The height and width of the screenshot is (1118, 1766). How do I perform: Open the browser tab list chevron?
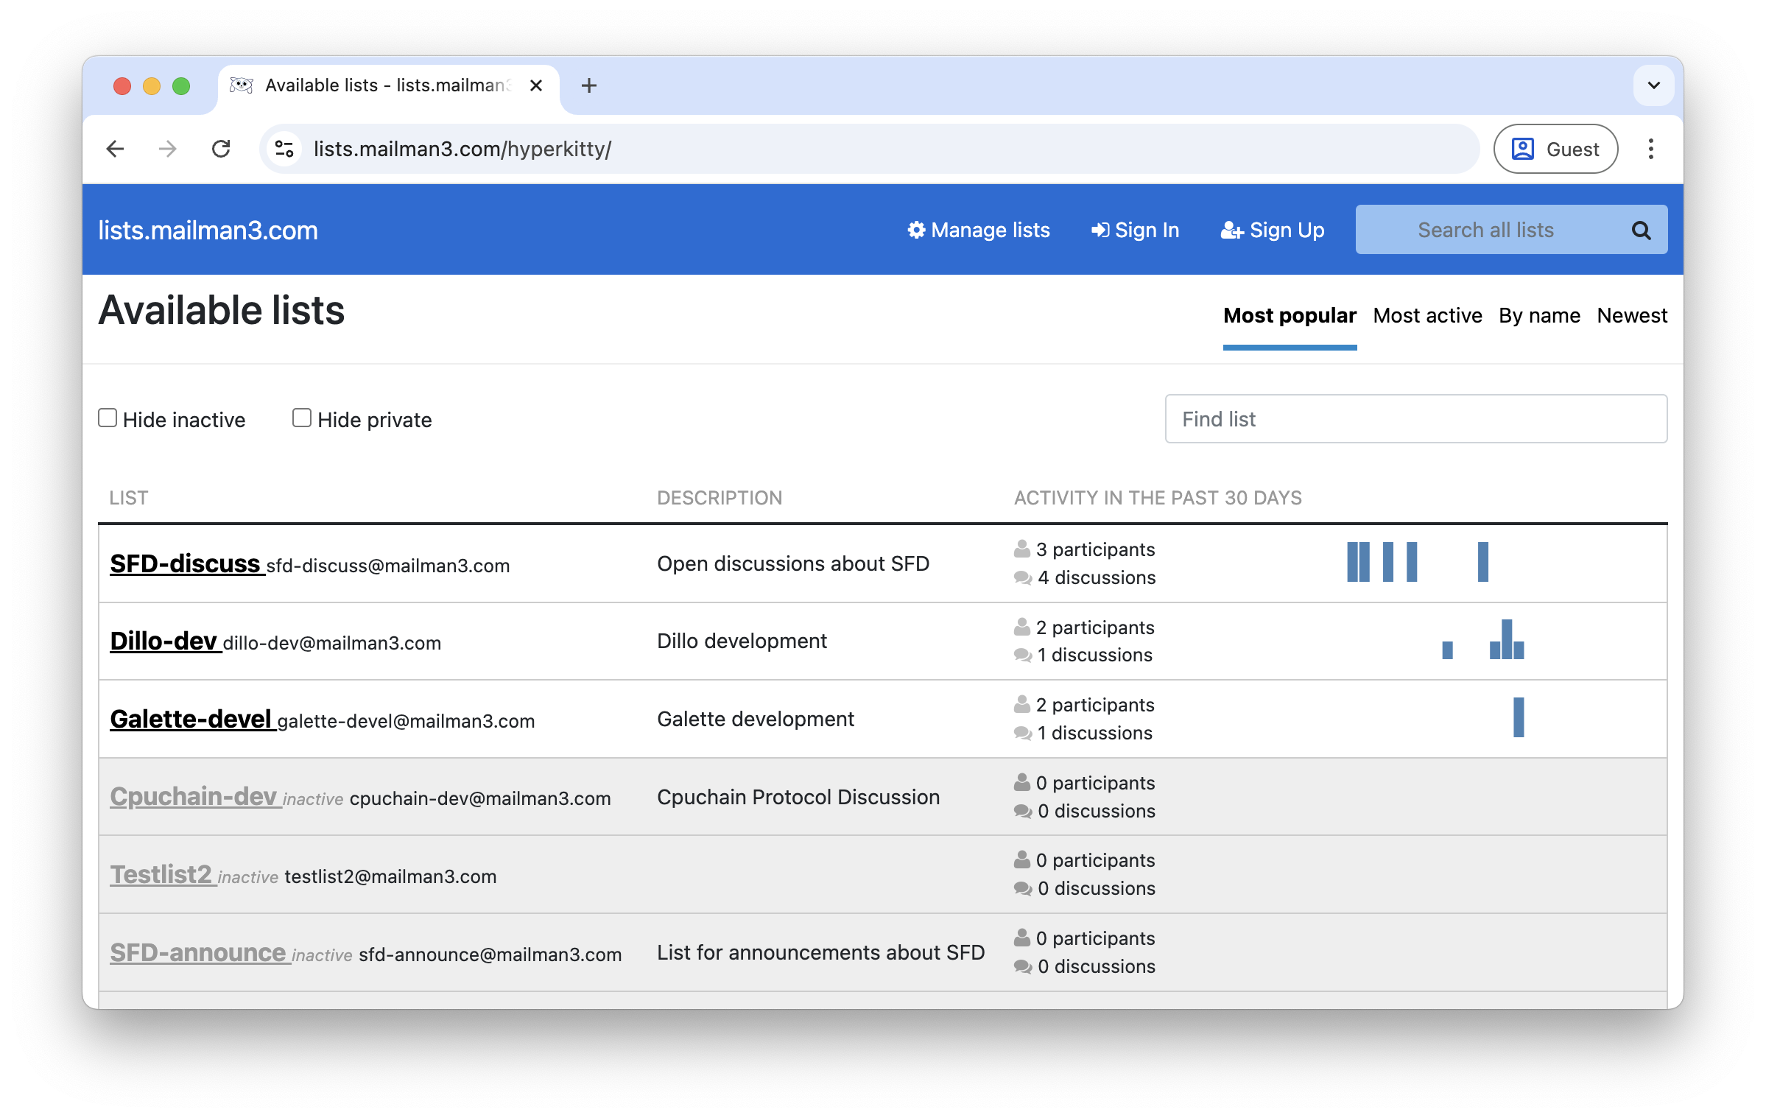point(1653,85)
